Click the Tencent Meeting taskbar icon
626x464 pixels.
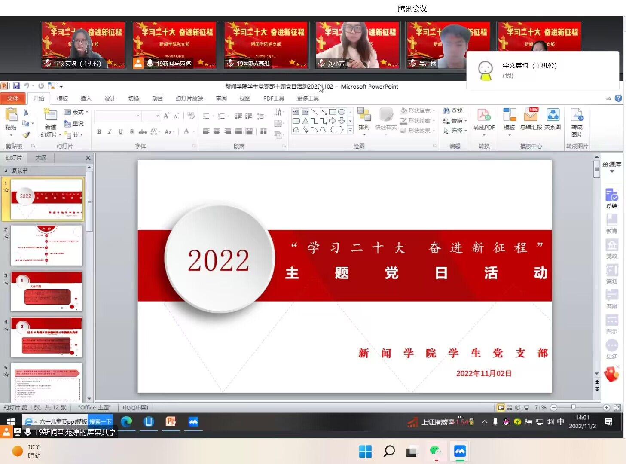tap(460, 451)
